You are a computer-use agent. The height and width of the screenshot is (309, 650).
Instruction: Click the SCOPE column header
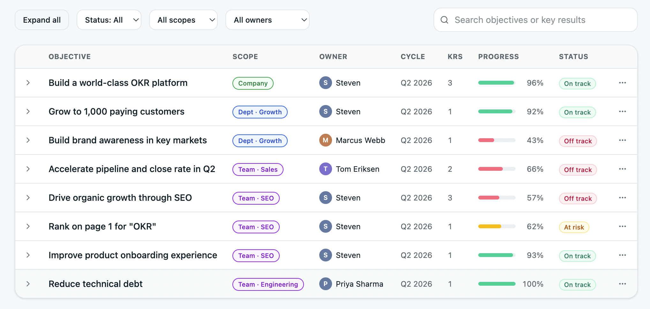point(245,57)
